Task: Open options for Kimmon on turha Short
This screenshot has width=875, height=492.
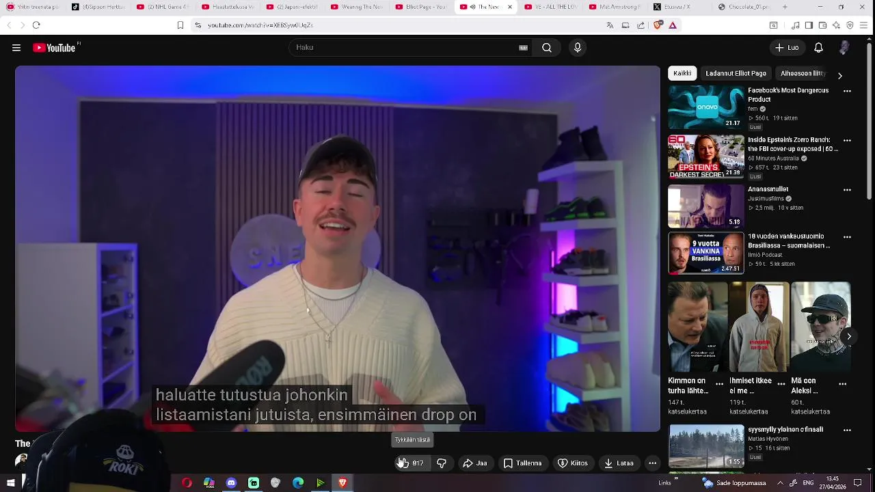Action: pos(719,384)
